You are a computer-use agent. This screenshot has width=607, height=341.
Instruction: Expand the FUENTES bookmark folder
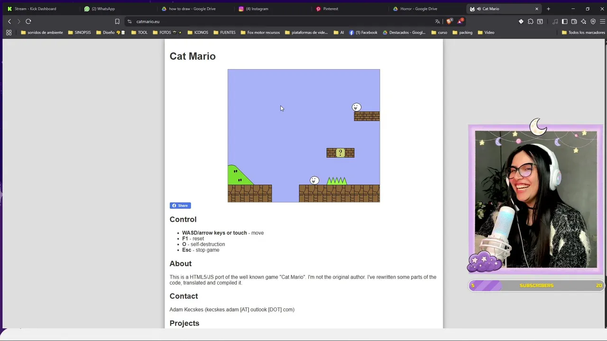point(224,33)
